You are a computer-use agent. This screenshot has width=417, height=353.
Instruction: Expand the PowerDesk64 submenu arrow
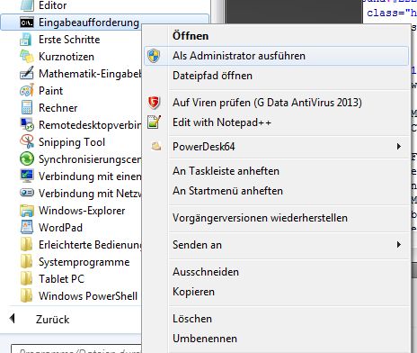click(x=399, y=147)
